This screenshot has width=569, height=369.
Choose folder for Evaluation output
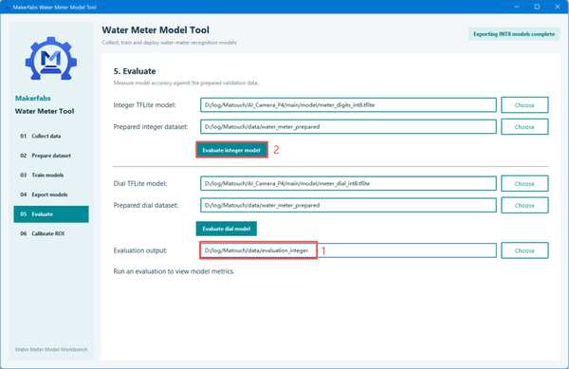[524, 250]
